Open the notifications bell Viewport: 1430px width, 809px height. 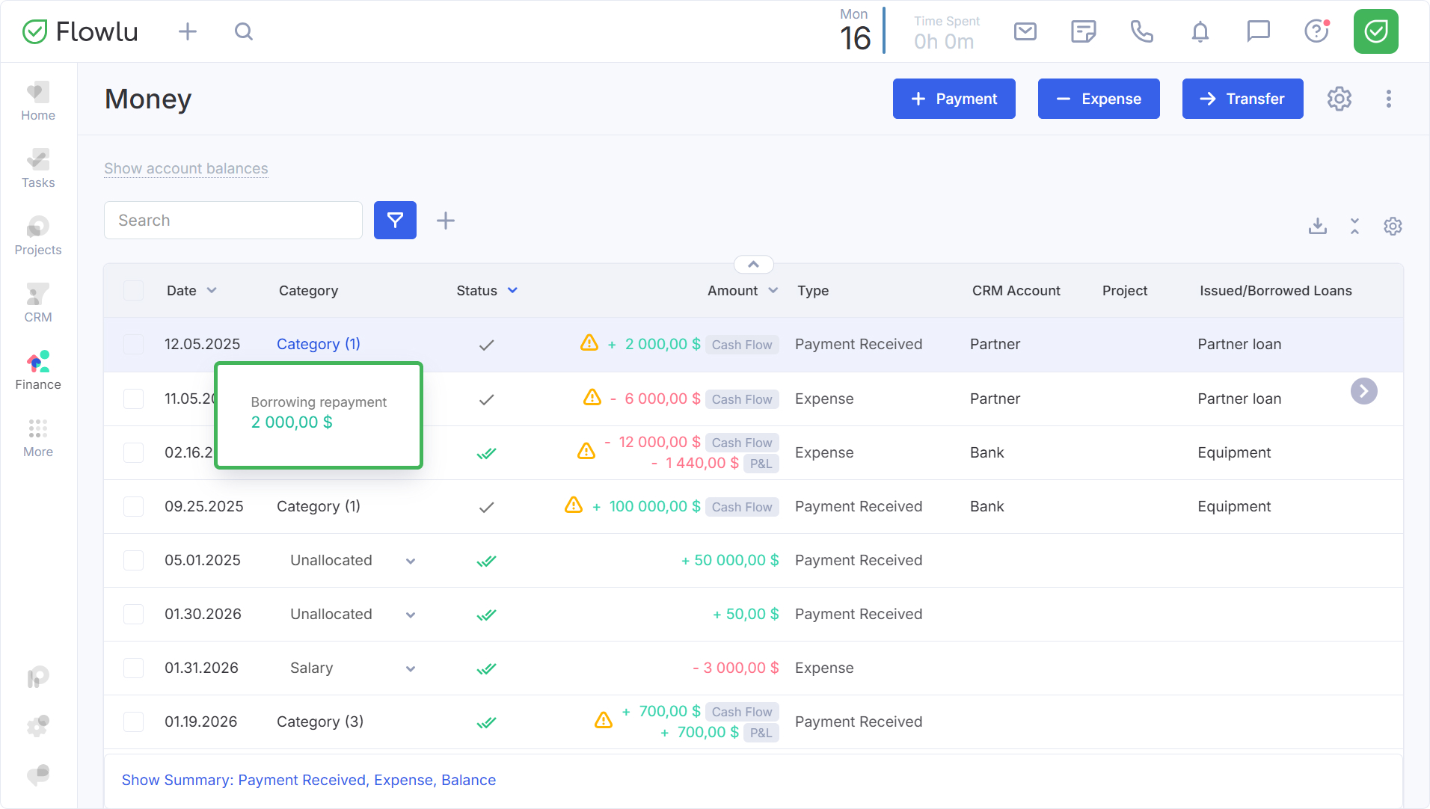point(1200,31)
